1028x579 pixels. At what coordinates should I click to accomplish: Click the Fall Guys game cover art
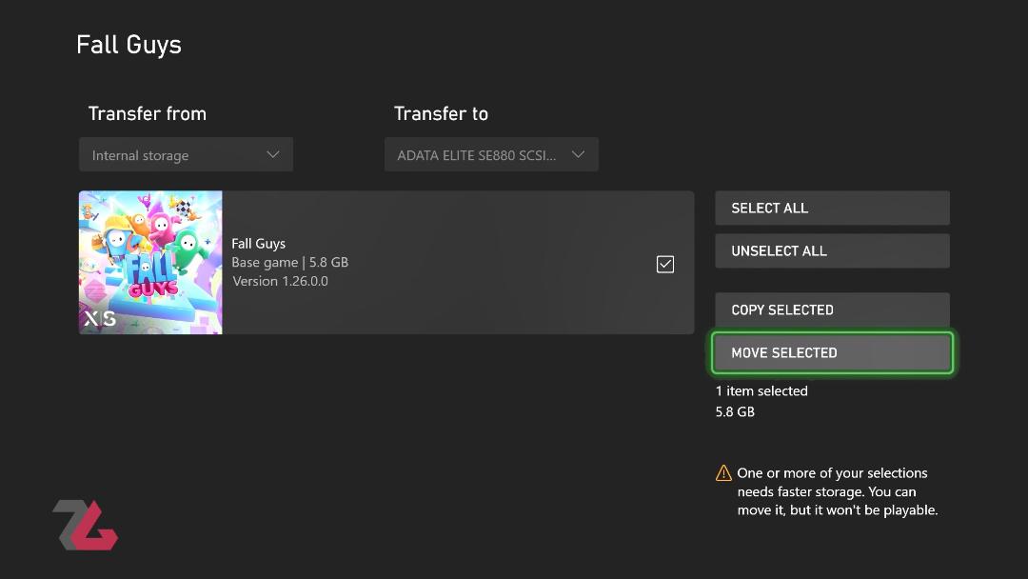[150, 262]
